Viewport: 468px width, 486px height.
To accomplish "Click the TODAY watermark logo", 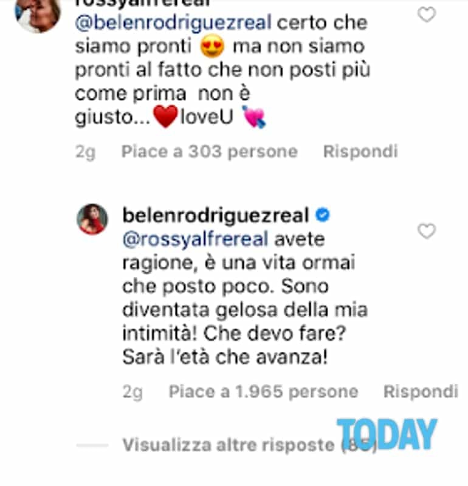I will (x=387, y=434).
